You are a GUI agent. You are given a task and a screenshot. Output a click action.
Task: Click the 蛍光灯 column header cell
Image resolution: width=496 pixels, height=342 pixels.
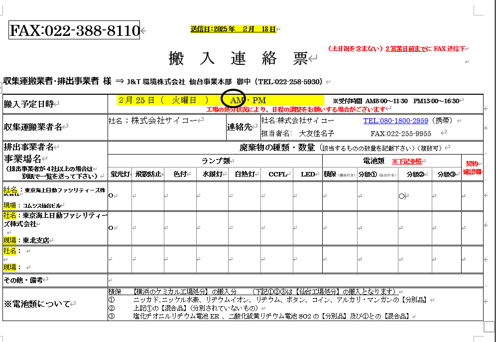[120, 174]
